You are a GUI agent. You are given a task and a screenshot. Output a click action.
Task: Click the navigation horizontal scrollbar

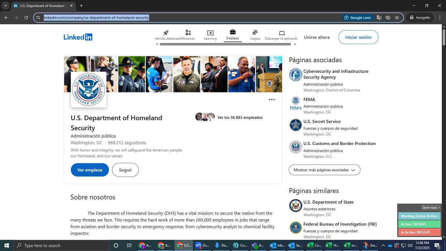225,44
